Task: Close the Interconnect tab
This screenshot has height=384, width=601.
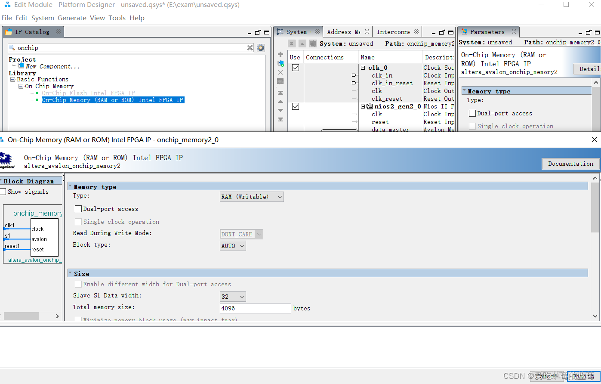Action: pos(416,31)
